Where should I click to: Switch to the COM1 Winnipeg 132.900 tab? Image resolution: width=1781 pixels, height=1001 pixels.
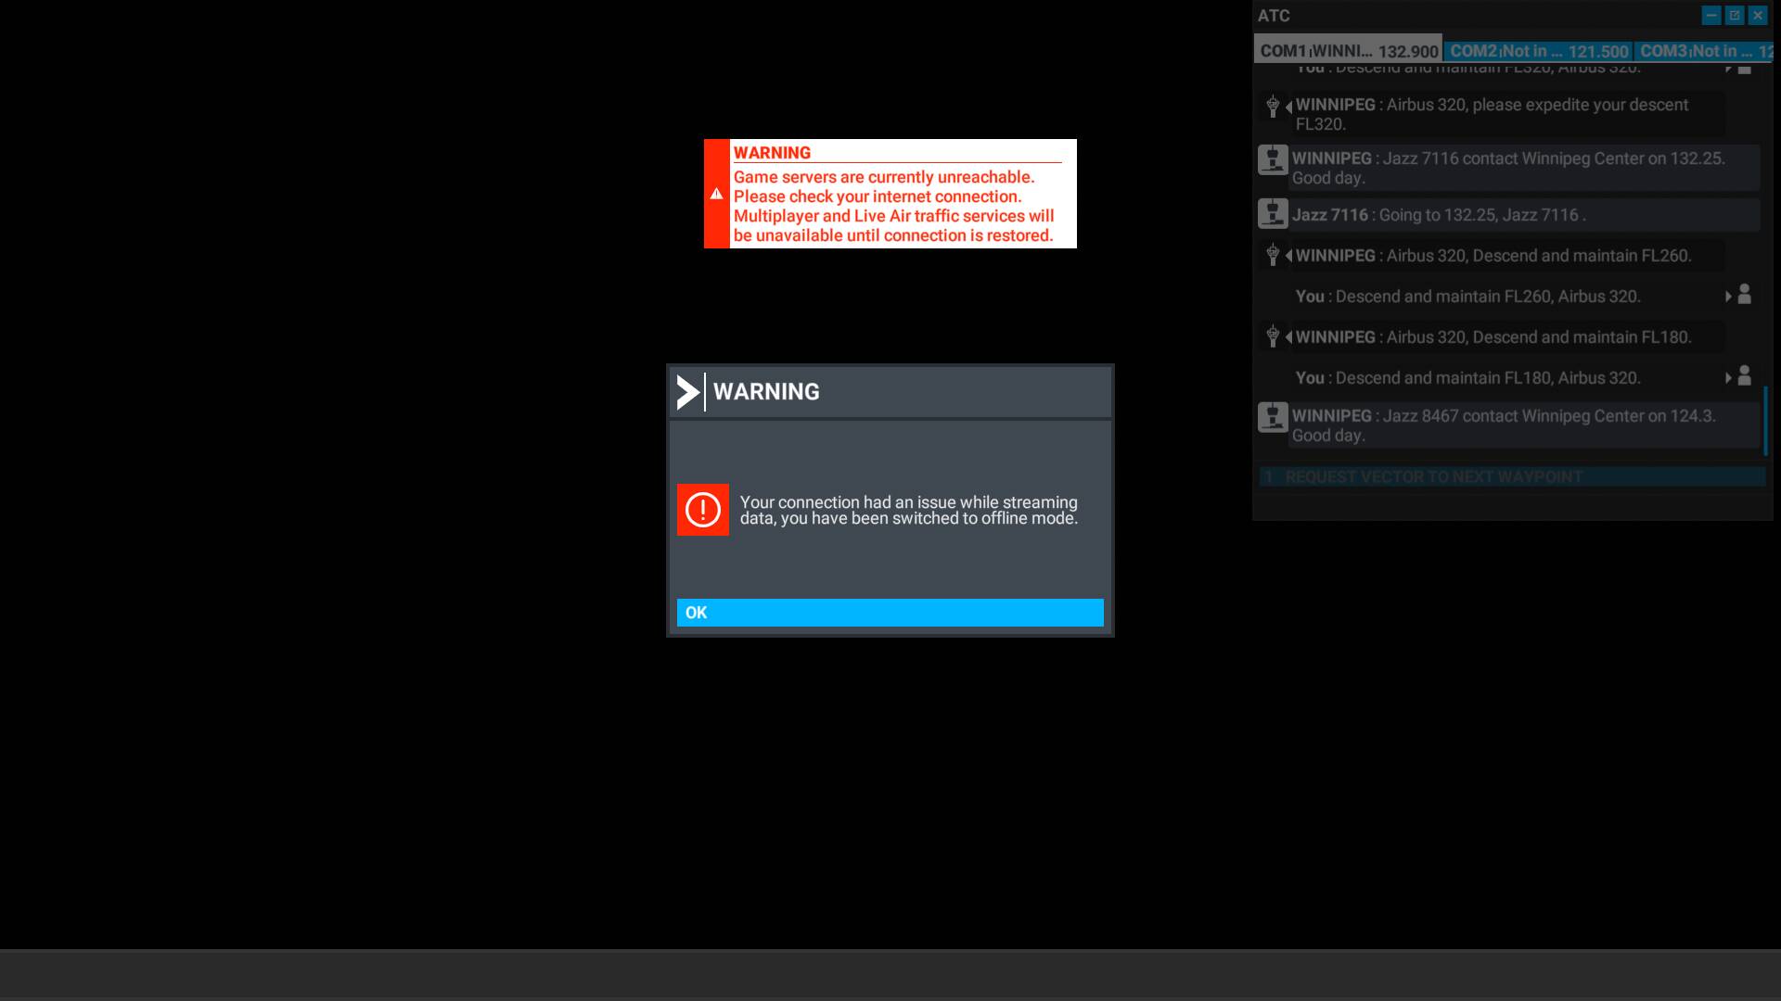[1348, 51]
